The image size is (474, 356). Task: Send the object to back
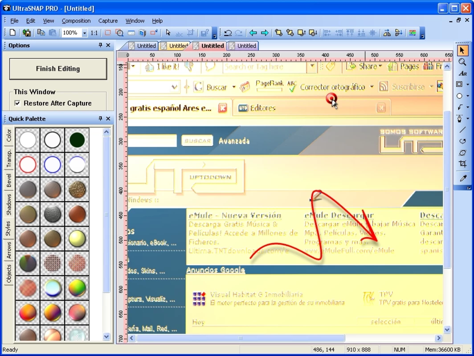[290, 32]
